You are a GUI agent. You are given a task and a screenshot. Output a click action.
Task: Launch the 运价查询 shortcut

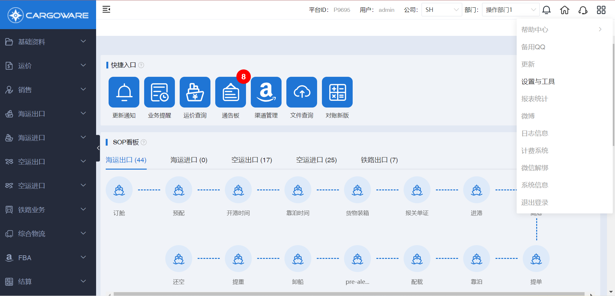point(195,92)
